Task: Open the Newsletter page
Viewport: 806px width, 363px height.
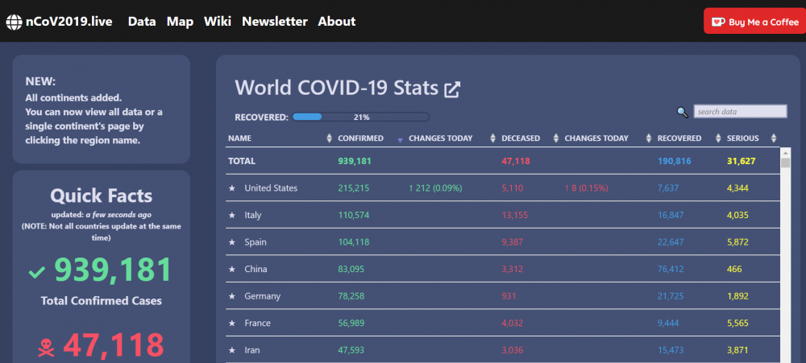Action: tap(275, 22)
